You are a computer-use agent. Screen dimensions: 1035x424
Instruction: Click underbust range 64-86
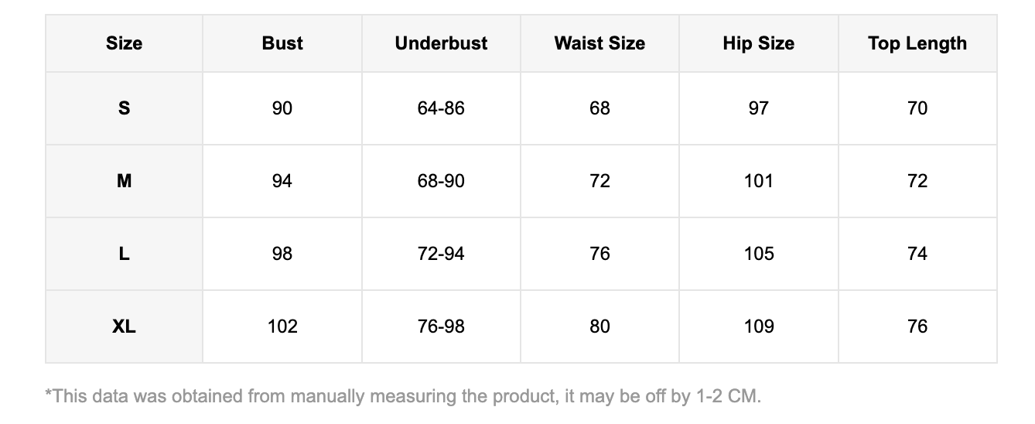click(441, 108)
